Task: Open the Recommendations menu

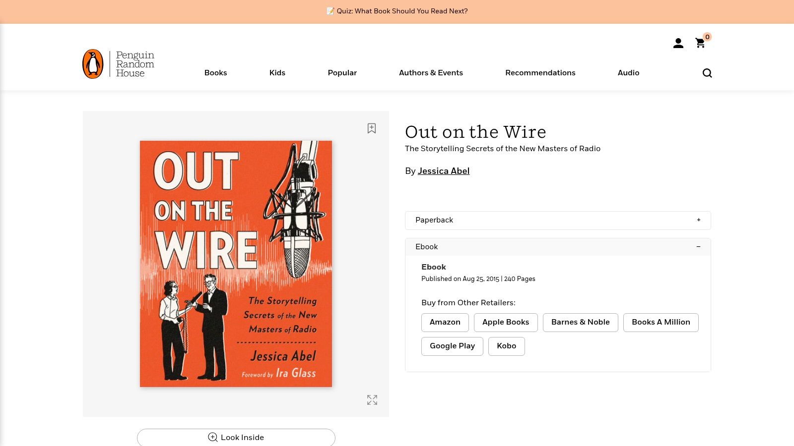Action: pyautogui.click(x=540, y=73)
